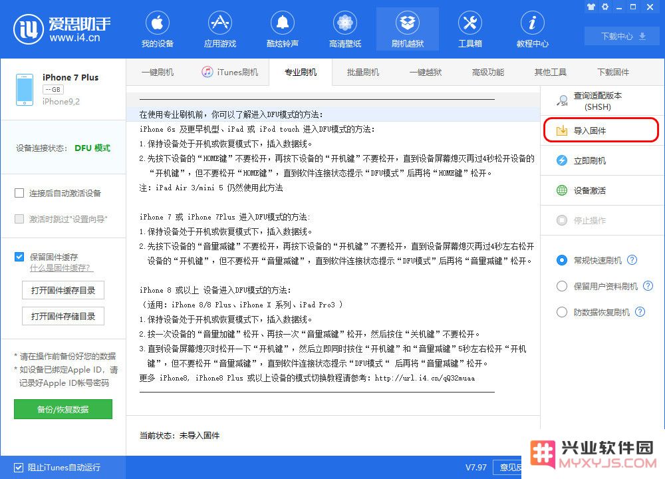
Task: Select 防数据恢复刷机 radio button
Action: click(561, 312)
